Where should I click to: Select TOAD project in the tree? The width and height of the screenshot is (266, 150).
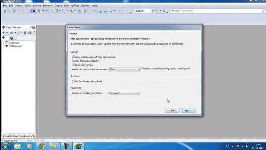(x=16, y=46)
